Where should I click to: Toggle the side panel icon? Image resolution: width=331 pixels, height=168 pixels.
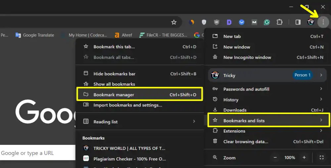(x=298, y=22)
